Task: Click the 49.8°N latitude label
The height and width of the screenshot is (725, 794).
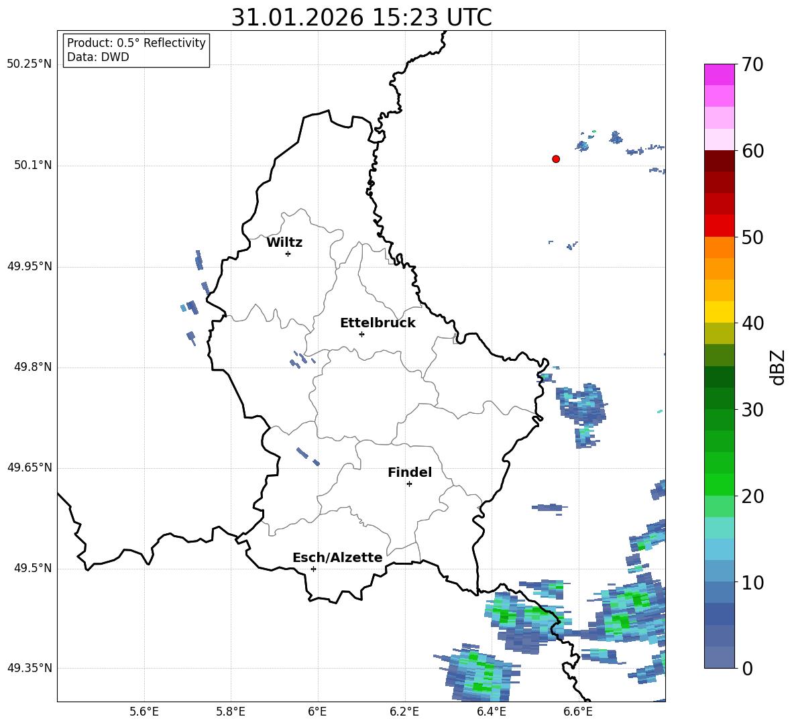Action: [x=32, y=367]
